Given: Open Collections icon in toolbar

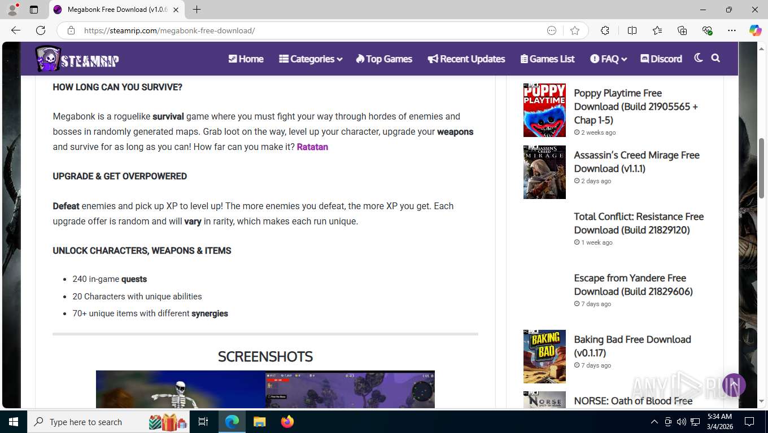Looking at the screenshot, I should point(682,30).
